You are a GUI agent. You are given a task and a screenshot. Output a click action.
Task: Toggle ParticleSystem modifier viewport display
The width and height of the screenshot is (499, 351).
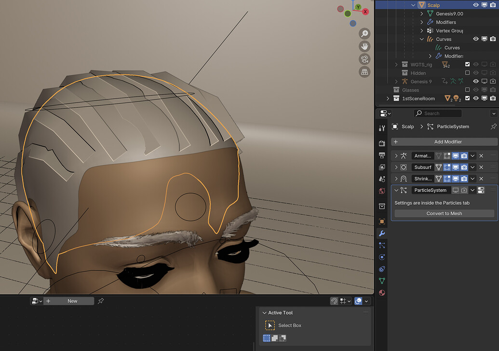pos(456,190)
